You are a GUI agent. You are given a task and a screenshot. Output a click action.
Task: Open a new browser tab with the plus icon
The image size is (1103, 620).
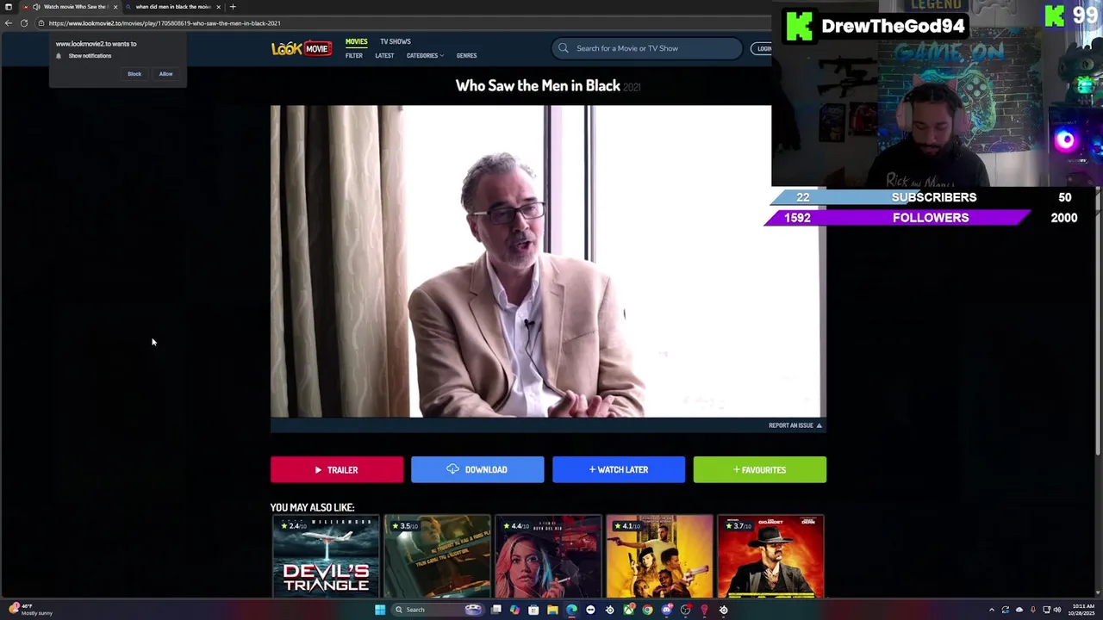coord(233,7)
